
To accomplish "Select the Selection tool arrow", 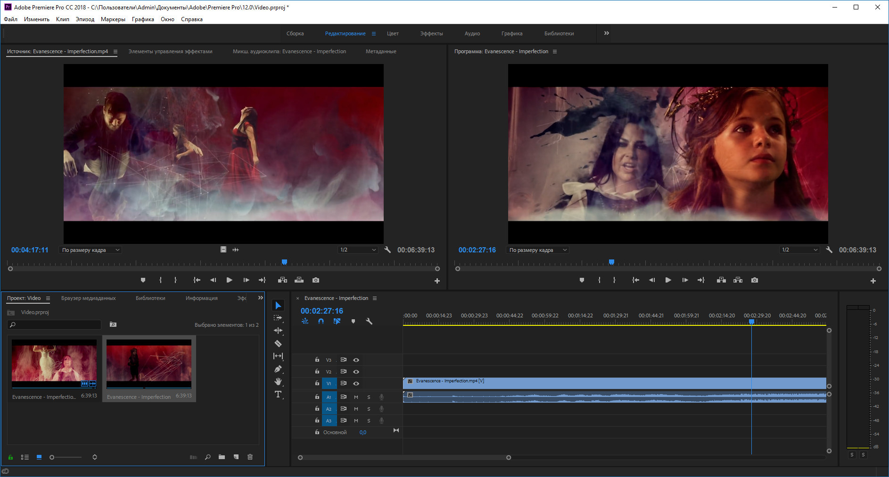I will pos(278,306).
